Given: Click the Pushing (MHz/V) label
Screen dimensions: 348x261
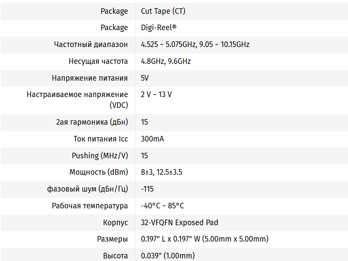Looking at the screenshot, I should [100, 156].
